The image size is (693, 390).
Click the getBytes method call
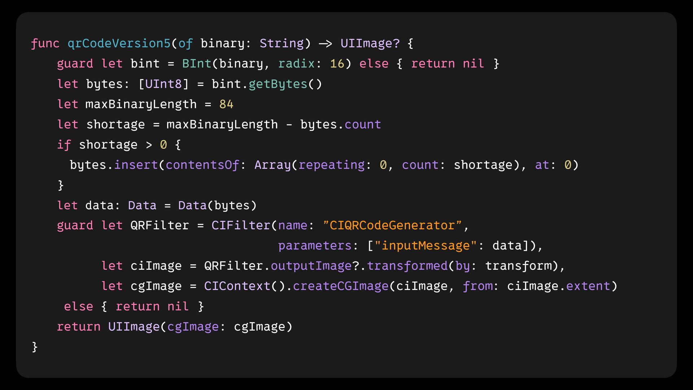pos(278,84)
